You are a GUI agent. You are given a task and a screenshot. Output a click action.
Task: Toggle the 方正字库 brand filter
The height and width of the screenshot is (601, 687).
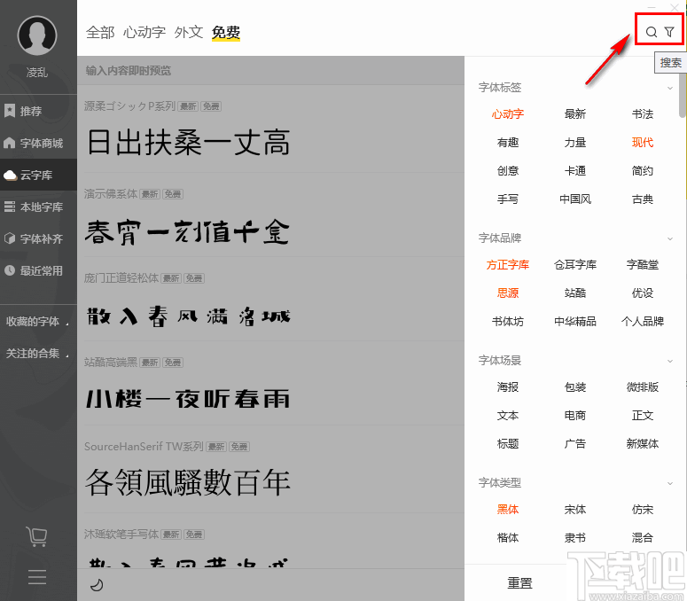tap(508, 264)
